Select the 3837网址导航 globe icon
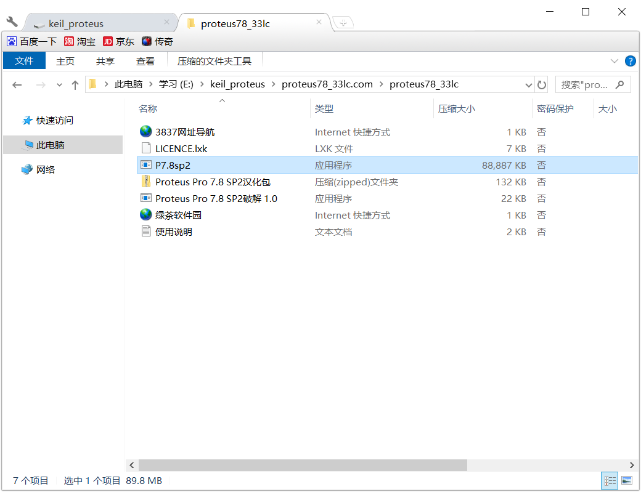 coord(145,132)
